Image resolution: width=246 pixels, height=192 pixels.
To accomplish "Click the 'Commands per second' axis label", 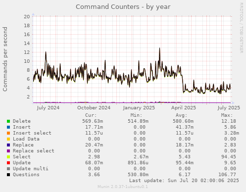I will coord(5,59).
